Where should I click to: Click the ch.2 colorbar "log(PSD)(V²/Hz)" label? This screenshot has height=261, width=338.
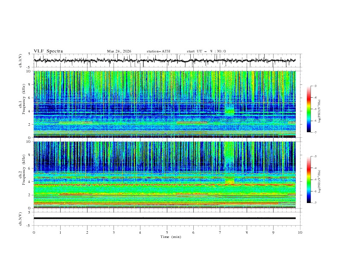(x=320, y=182)
